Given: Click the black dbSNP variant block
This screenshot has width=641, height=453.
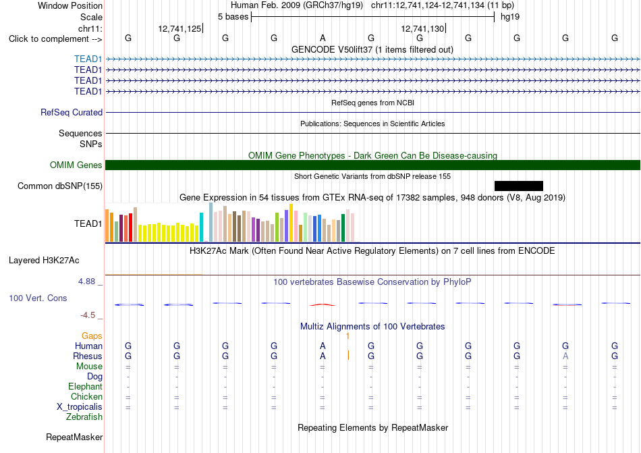Looking at the screenshot, I should pos(519,186).
